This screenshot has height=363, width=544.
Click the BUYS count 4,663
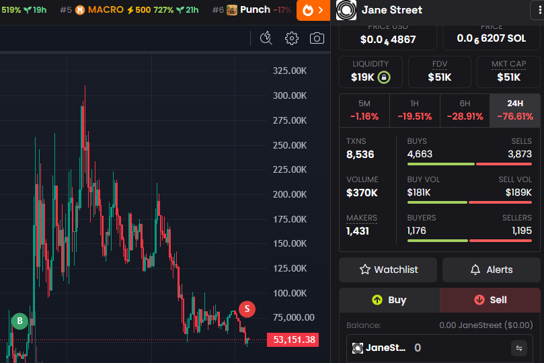(420, 154)
